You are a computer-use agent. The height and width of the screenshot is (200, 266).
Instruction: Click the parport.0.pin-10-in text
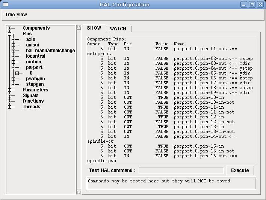click(x=199, y=97)
